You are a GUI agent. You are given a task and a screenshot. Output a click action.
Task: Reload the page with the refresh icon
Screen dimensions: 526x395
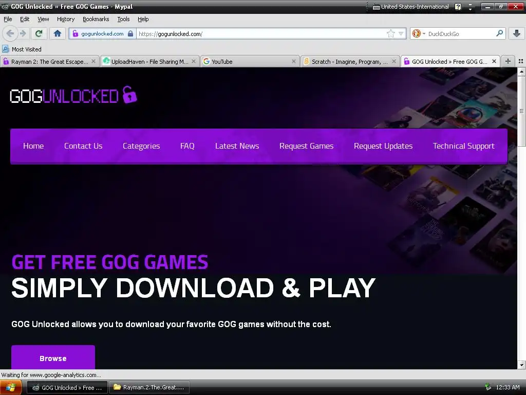click(x=39, y=33)
